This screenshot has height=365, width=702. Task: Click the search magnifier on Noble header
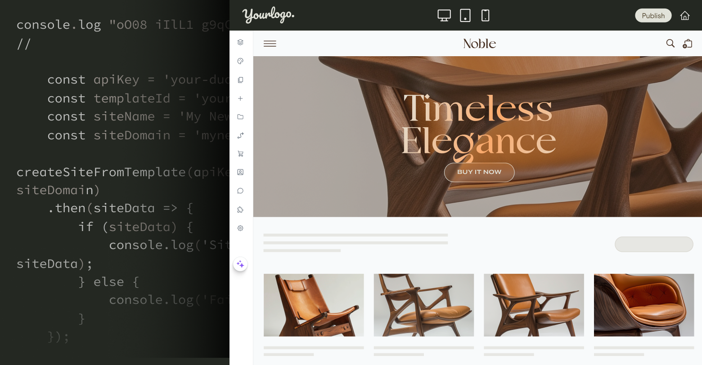click(670, 44)
